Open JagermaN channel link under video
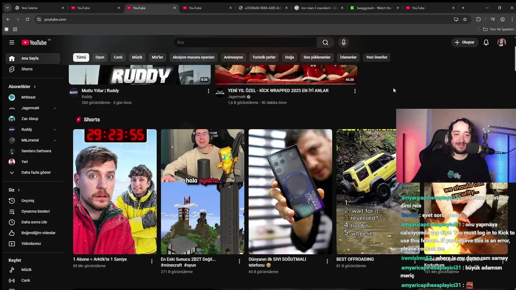 click(x=237, y=97)
